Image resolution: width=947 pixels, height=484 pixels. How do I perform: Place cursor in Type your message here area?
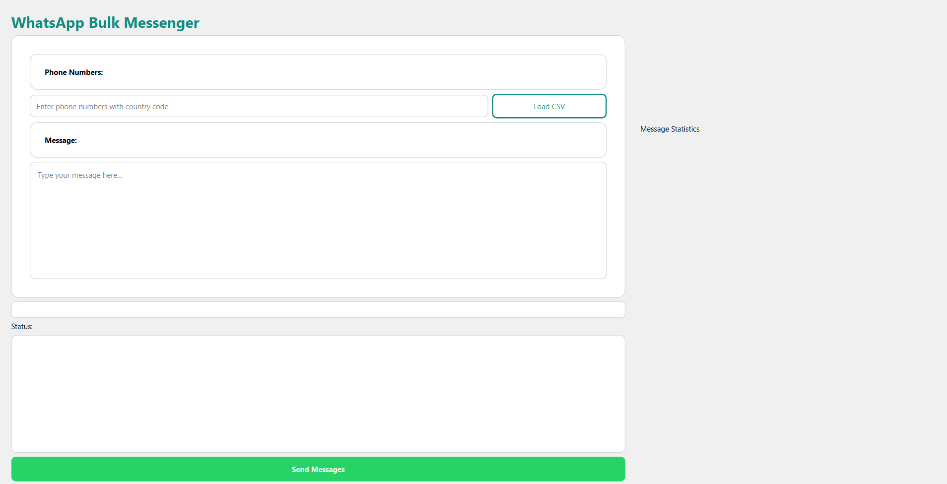click(x=318, y=221)
